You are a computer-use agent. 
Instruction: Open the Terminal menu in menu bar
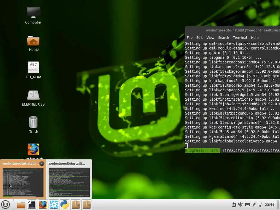pyautogui.click(x=240, y=38)
